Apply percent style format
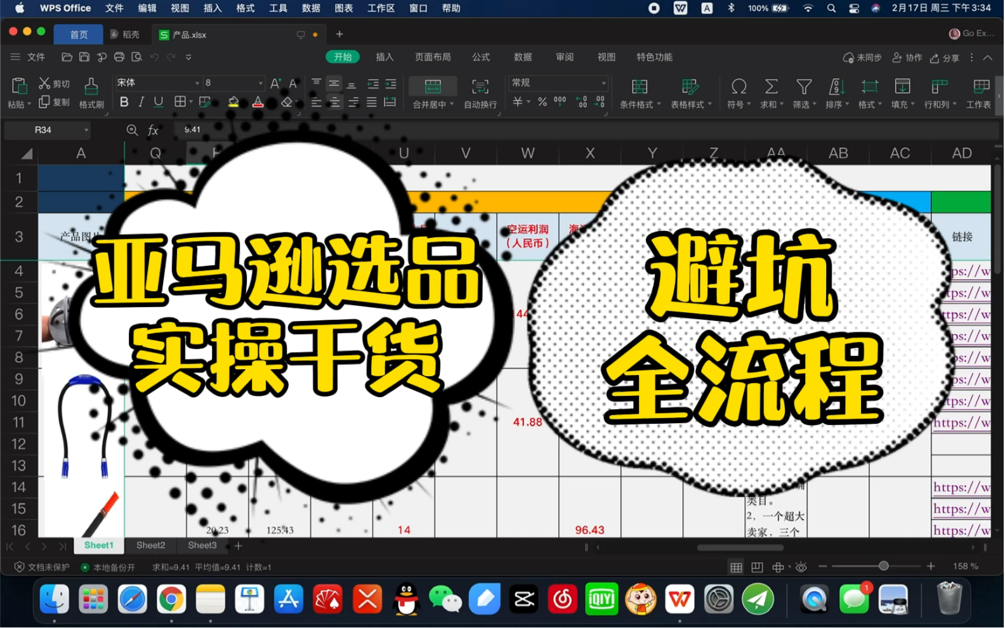1005x628 pixels. [x=542, y=101]
